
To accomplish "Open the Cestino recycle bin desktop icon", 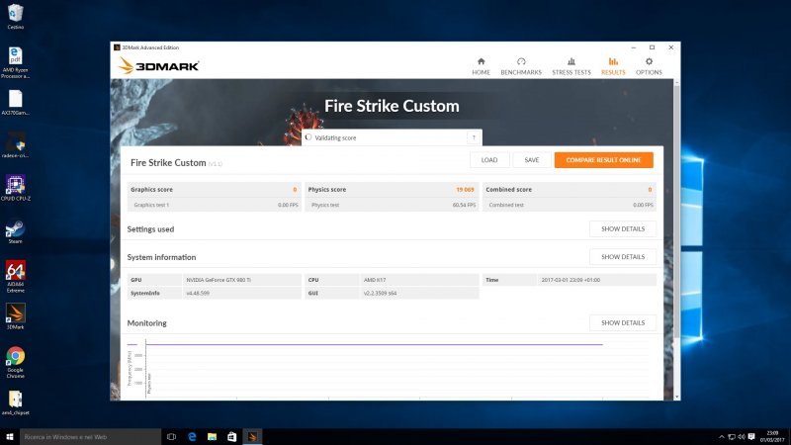I will 15,17.
